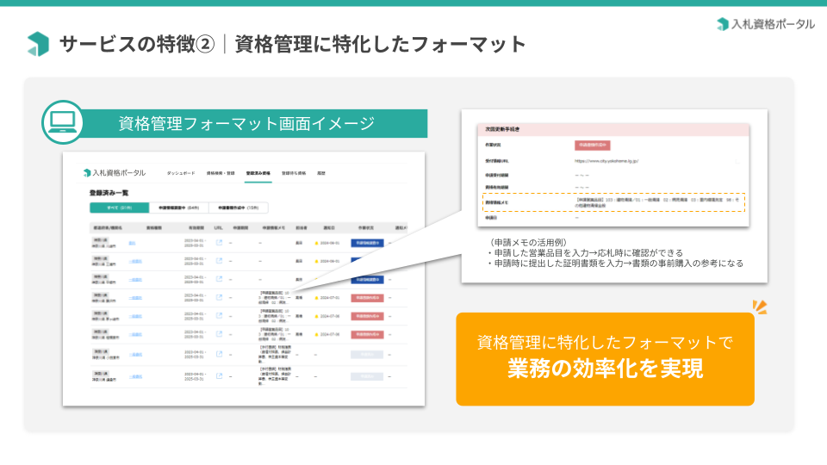Screen dimensions: 827x465
Task: Click the 業務の効率化を実現 orange callout
Action: click(x=605, y=359)
